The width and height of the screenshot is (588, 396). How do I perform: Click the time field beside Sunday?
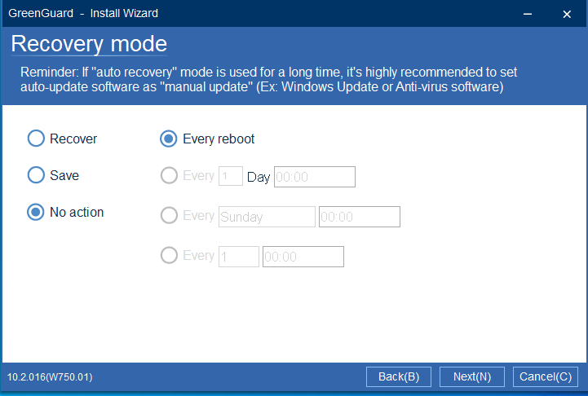coord(359,217)
